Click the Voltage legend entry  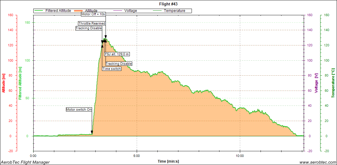(125, 11)
